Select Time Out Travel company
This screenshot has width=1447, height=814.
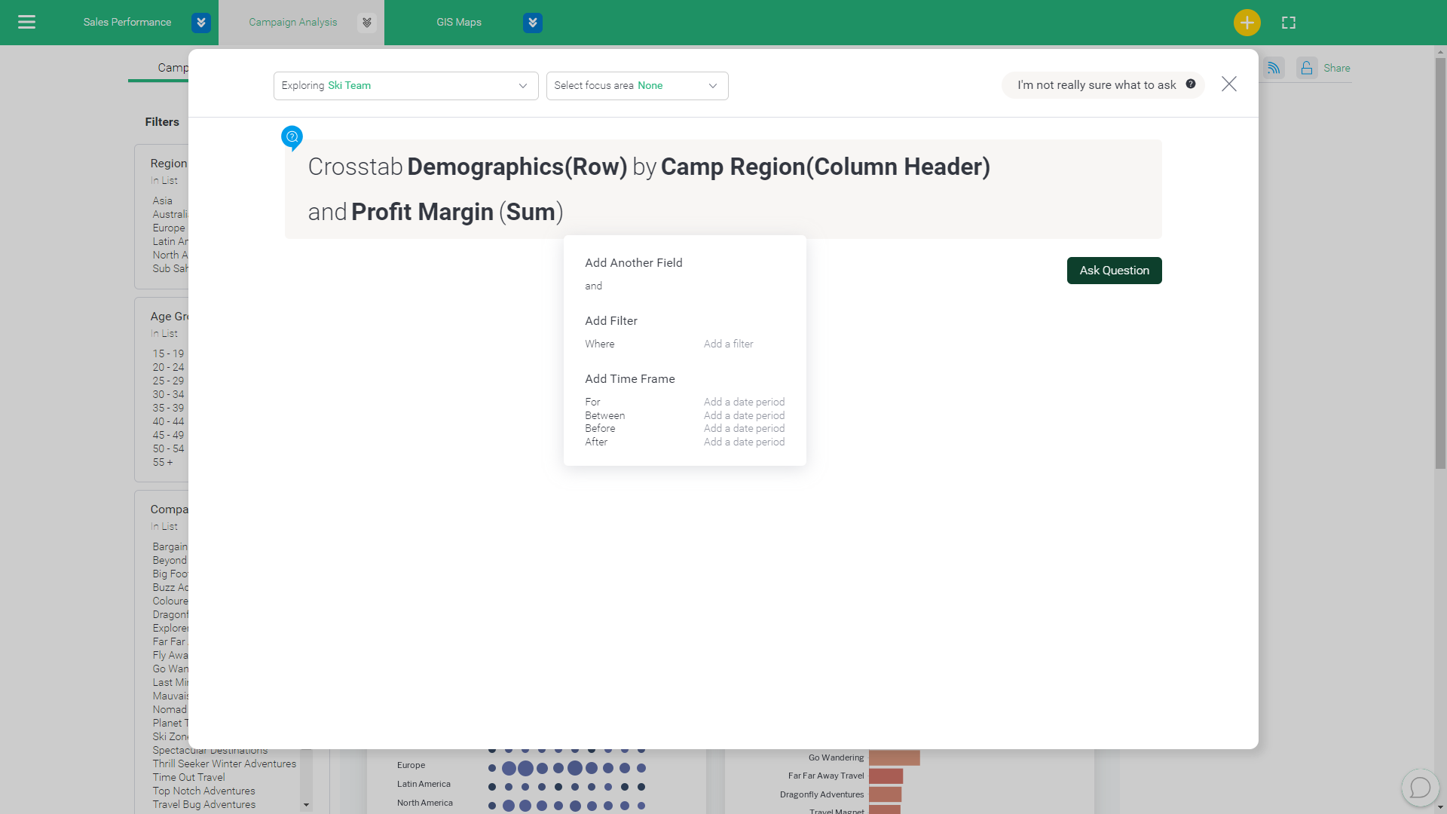[188, 777]
